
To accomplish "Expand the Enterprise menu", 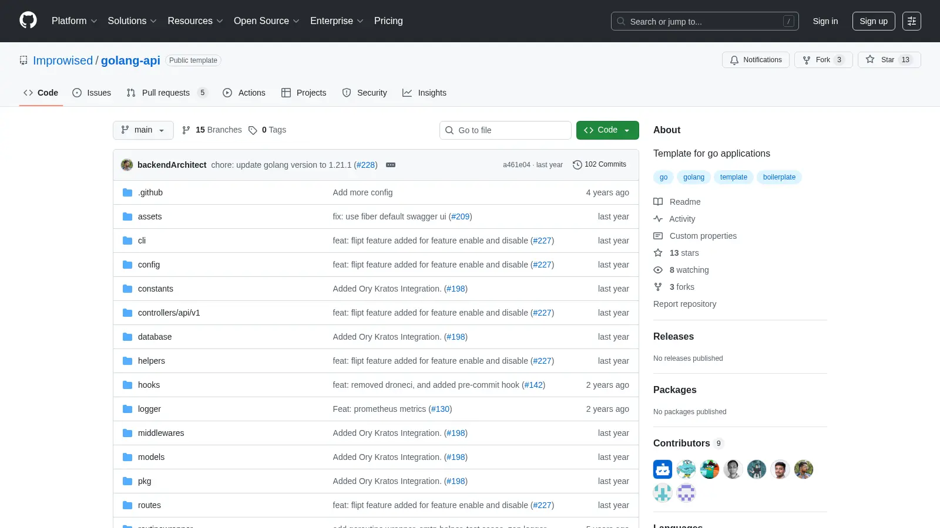I will [337, 21].
